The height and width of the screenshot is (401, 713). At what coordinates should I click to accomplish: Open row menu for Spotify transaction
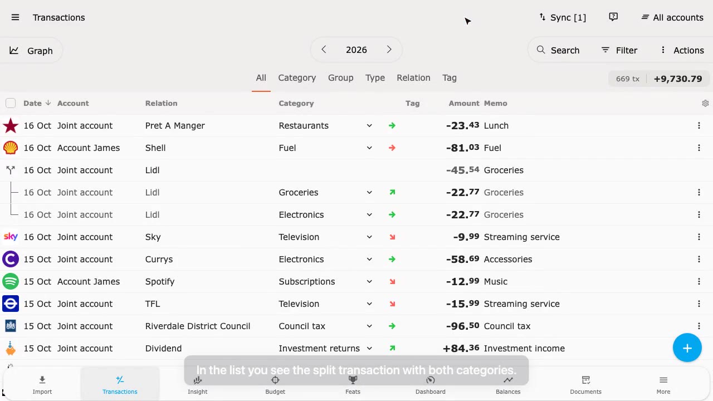point(699,281)
